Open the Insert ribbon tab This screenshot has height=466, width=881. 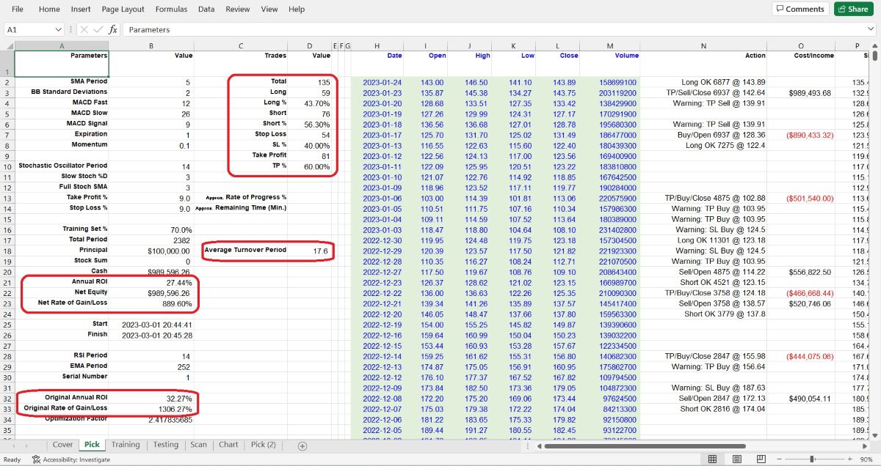point(81,9)
